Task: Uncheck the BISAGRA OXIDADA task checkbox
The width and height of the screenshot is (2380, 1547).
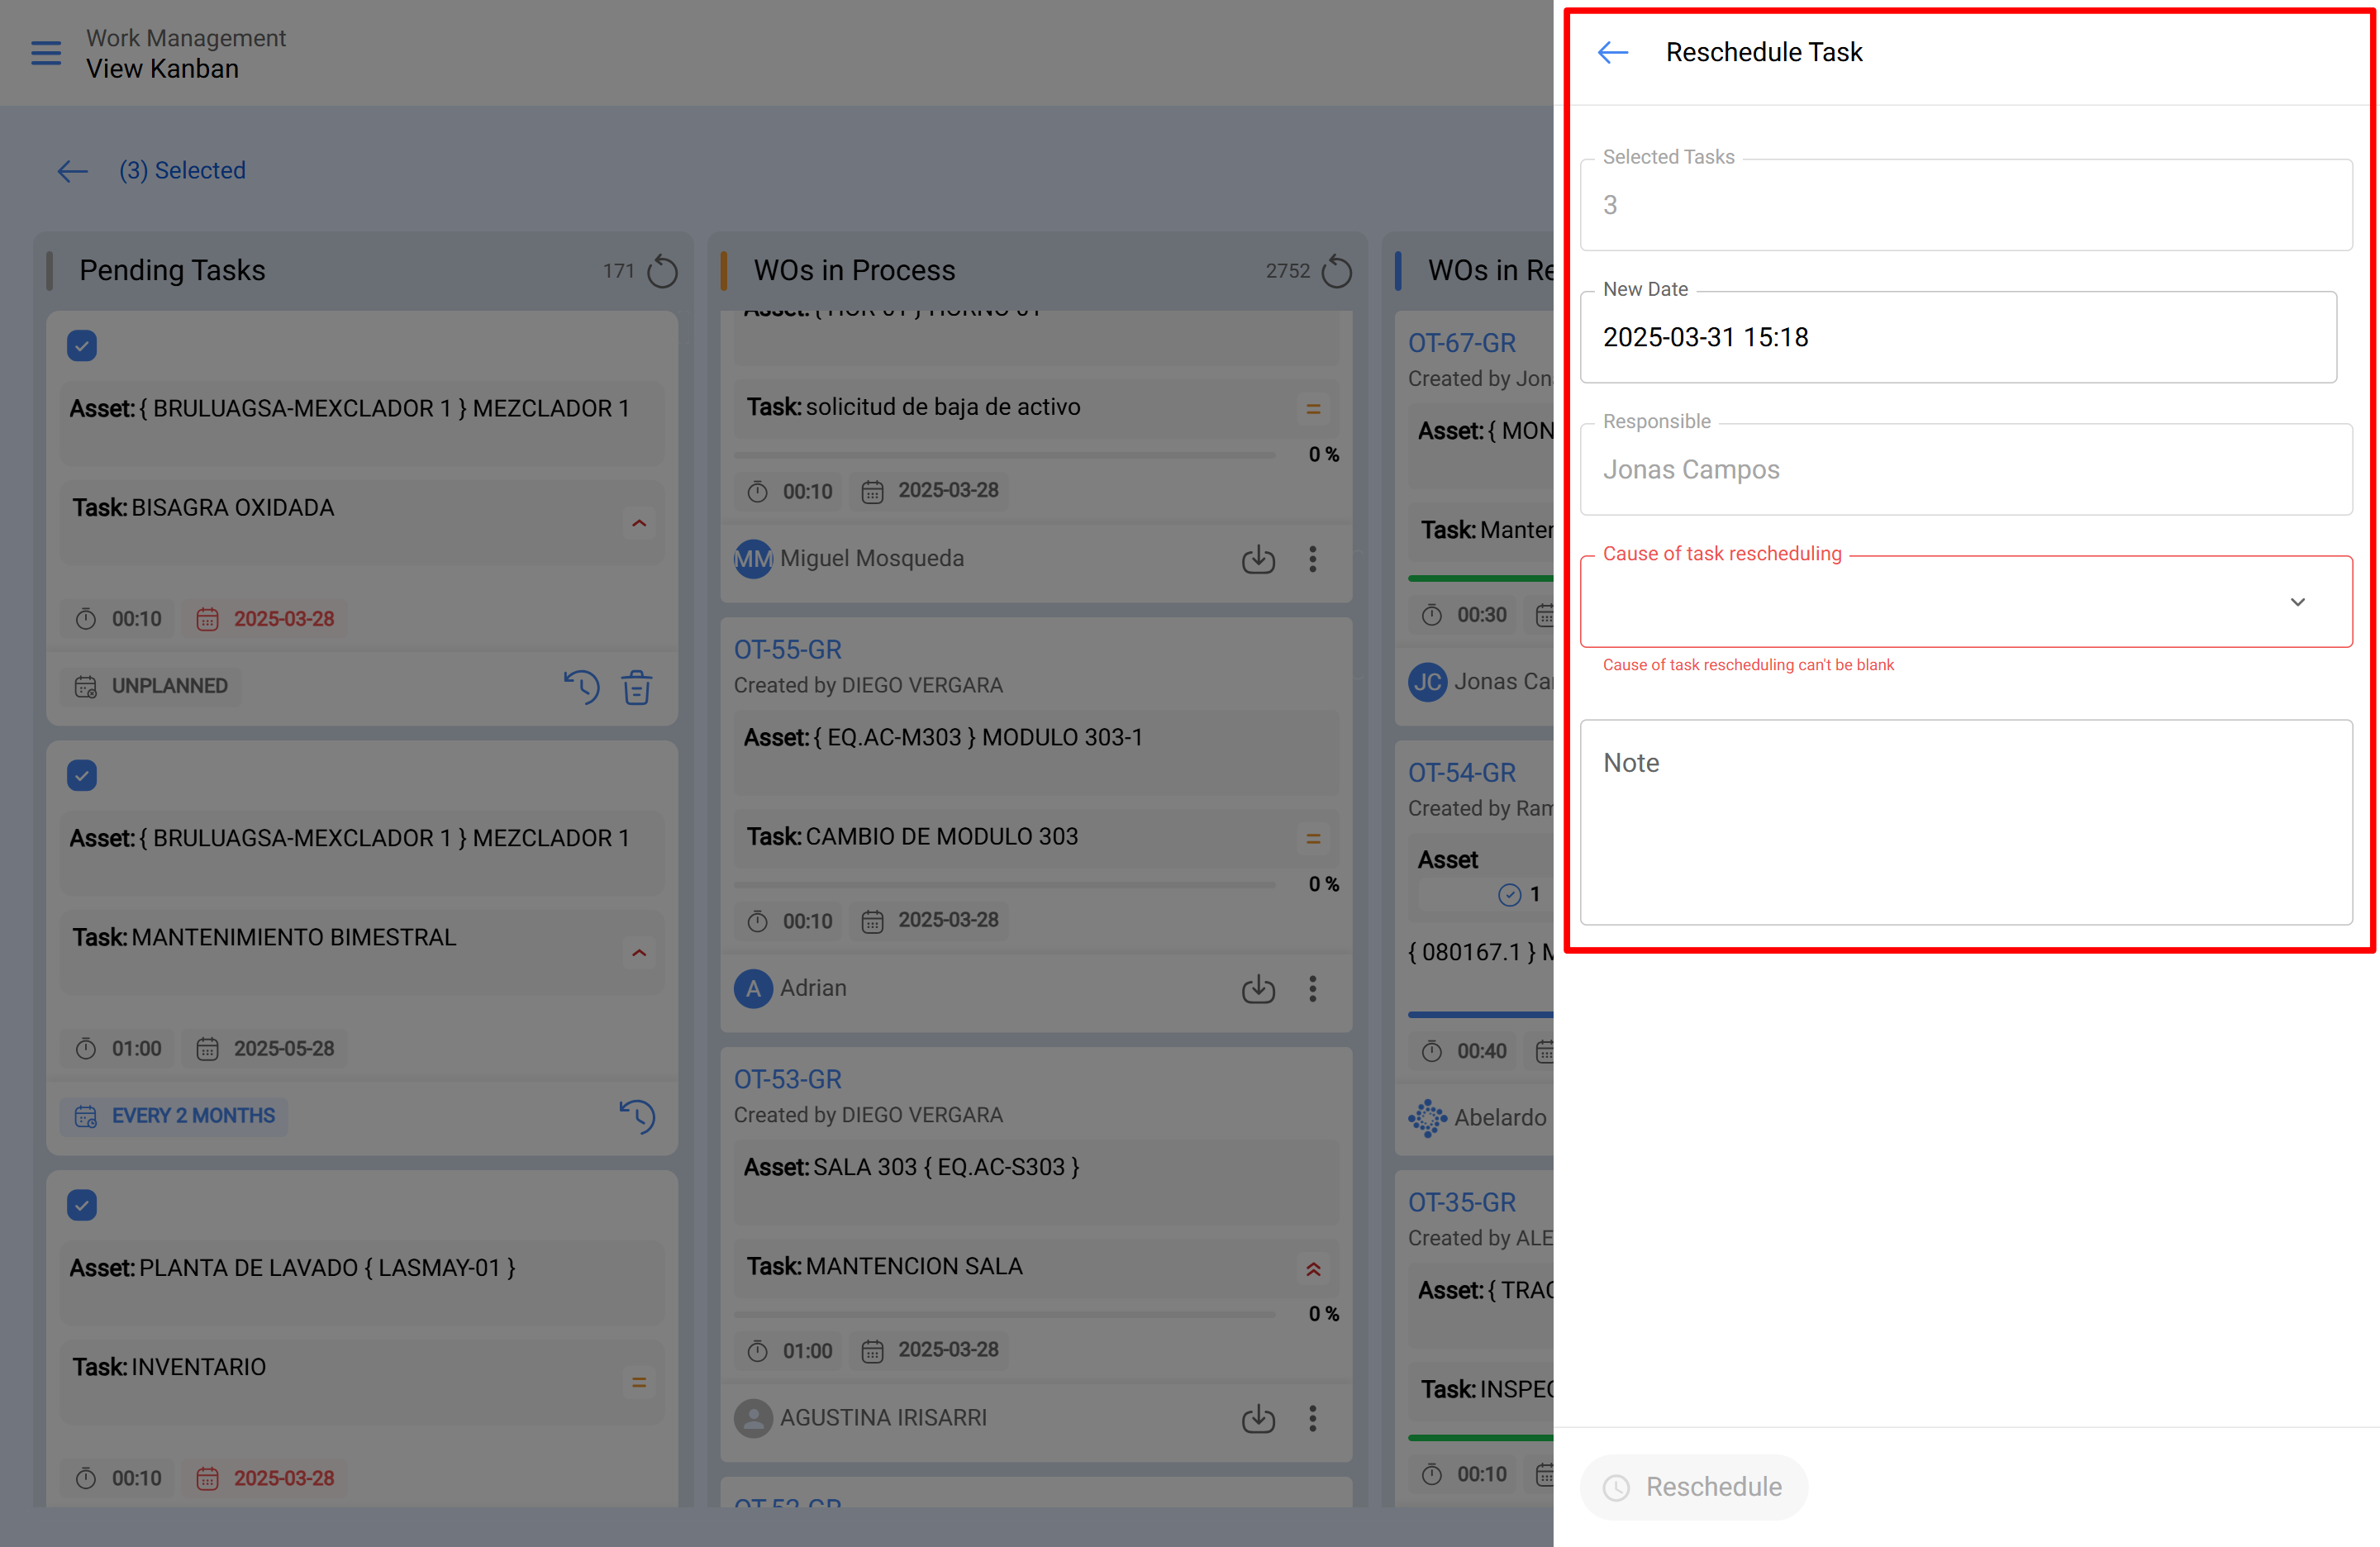Action: [x=82, y=345]
